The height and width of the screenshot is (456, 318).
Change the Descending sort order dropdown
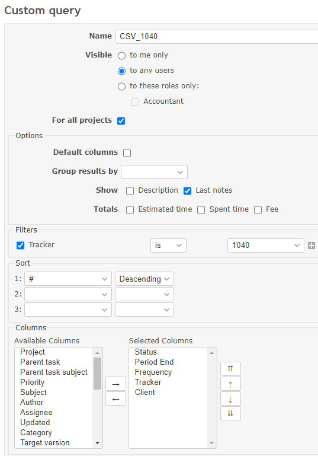click(144, 279)
